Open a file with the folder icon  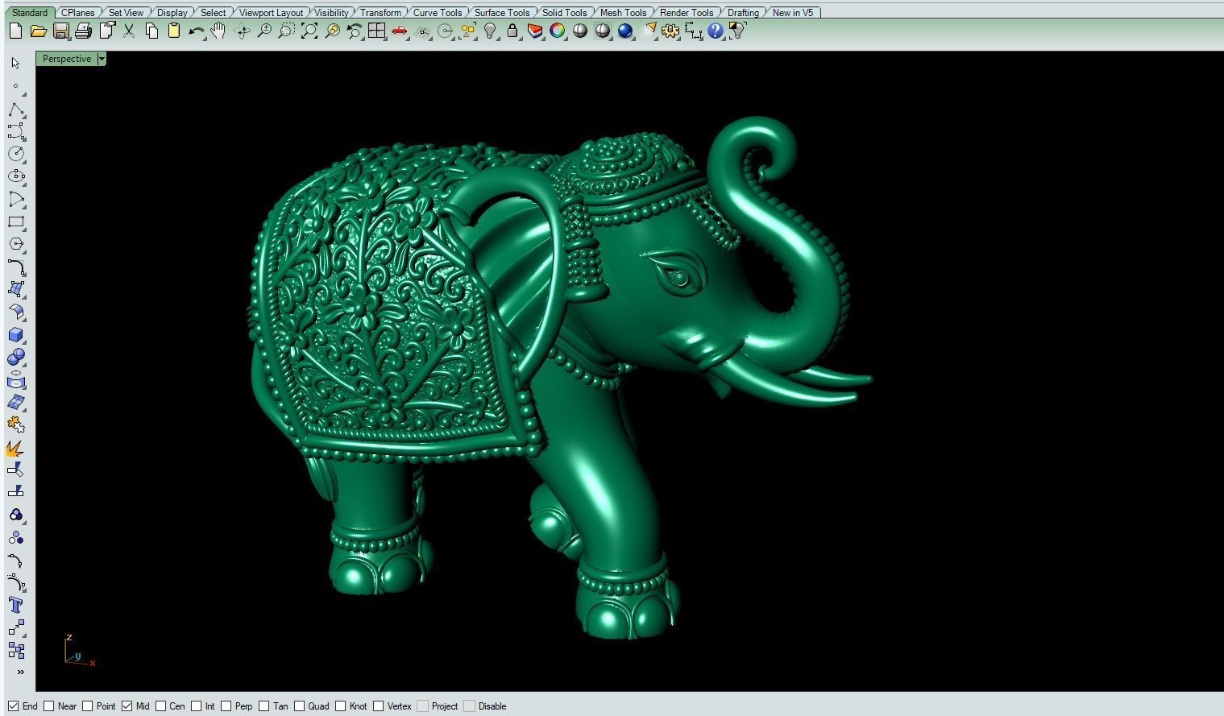click(x=38, y=31)
